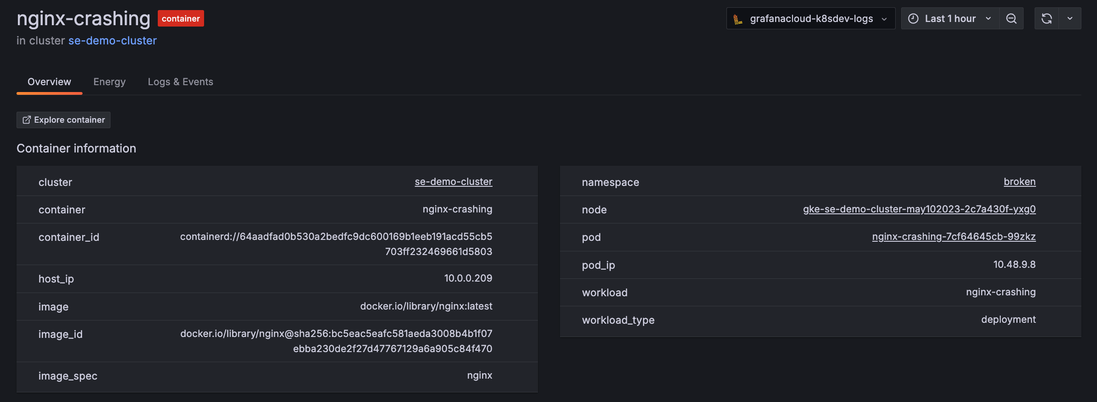The width and height of the screenshot is (1097, 402).
Task: Open the Logs & Events tab
Action: coord(180,82)
